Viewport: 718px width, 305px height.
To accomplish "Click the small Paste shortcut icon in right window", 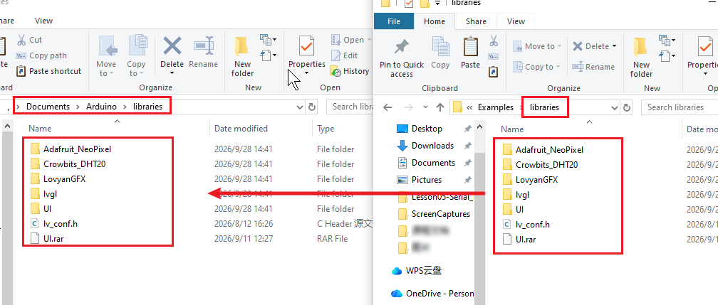I will [493, 71].
